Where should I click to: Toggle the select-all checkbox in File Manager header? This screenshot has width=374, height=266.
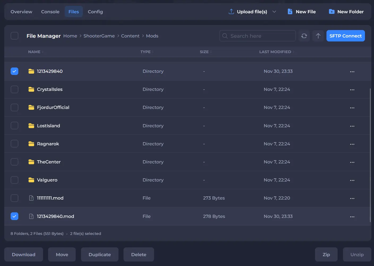coord(14,36)
